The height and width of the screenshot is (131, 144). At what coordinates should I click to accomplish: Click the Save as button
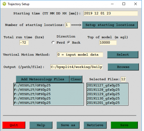pyautogui.click(x=68, y=125)
